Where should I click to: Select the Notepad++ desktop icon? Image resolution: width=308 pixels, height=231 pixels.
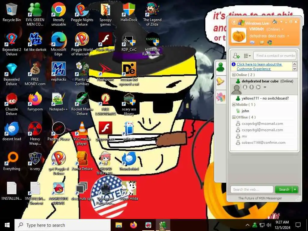pyautogui.click(x=59, y=102)
